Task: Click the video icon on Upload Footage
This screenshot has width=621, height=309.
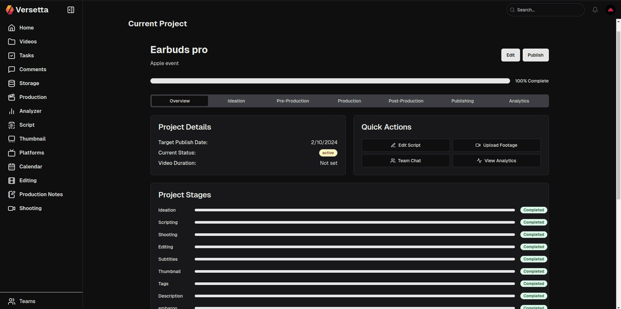Action: (x=478, y=145)
